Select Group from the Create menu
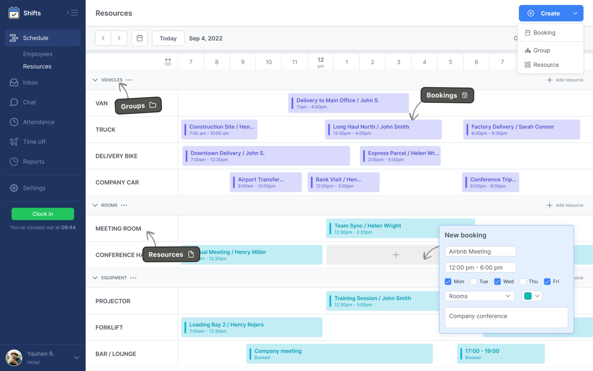593x371 pixels. click(x=542, y=50)
